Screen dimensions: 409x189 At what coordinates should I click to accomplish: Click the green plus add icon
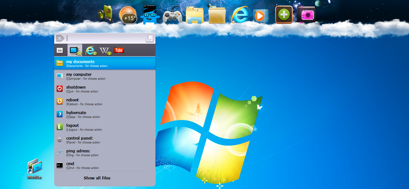click(x=284, y=15)
